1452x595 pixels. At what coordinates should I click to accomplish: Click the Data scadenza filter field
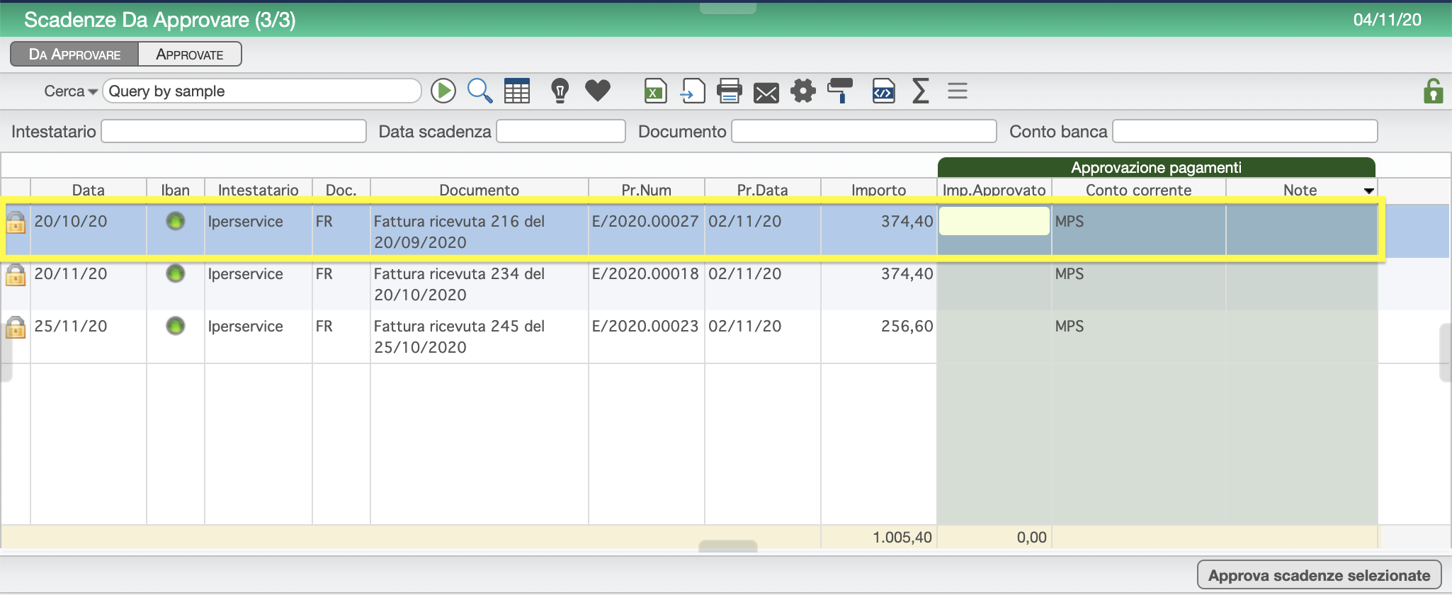(x=561, y=131)
